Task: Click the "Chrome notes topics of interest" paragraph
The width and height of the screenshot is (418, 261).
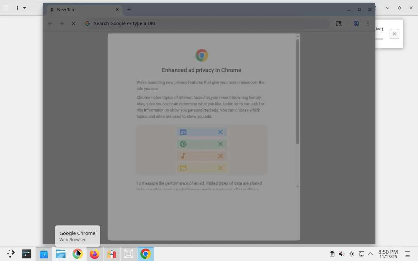Action: coord(201,107)
